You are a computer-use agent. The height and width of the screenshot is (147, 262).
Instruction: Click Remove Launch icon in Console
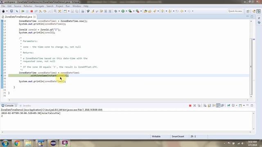coord(194,105)
